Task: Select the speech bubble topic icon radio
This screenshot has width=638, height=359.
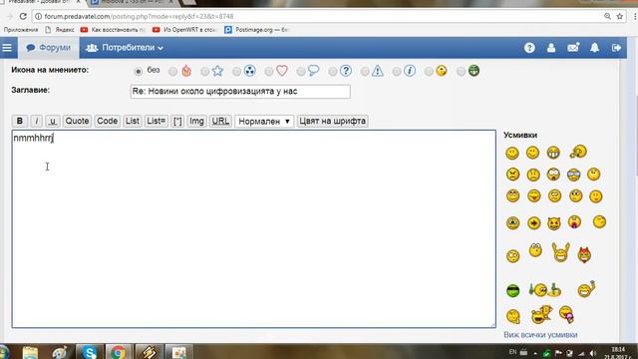Action: (301, 72)
